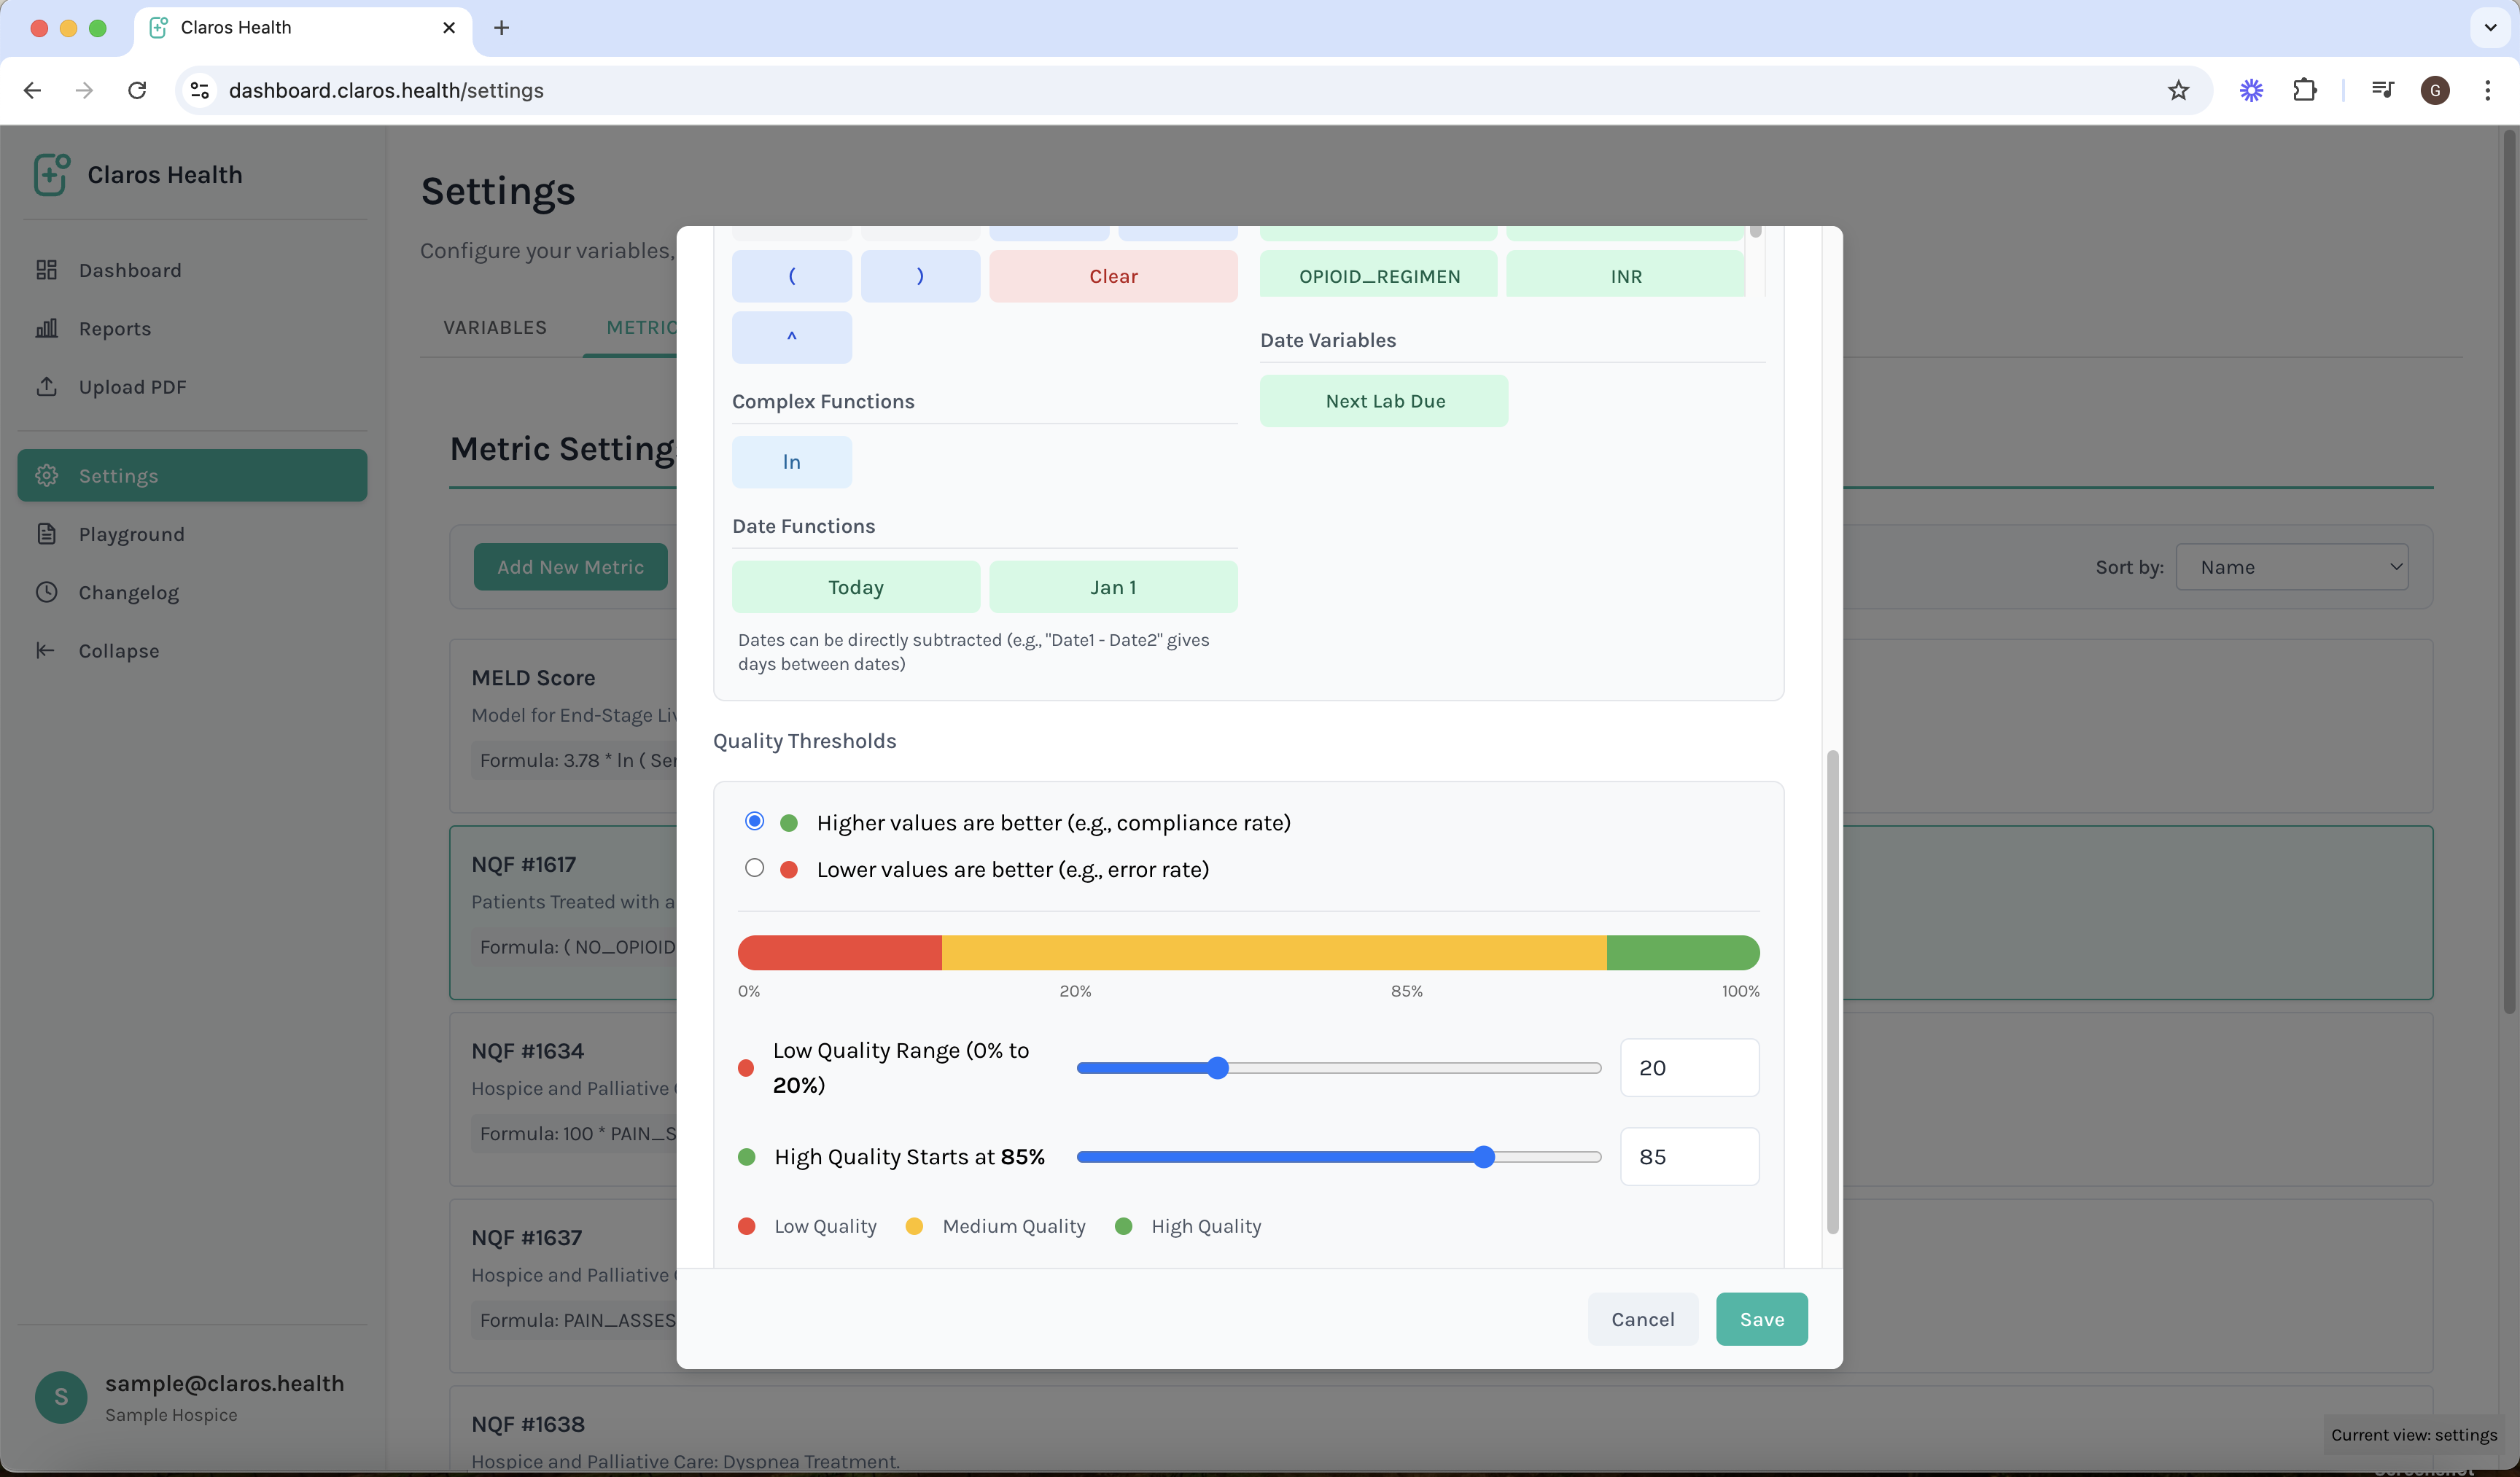
Task: Click the Dashboard grid icon in sidebar
Action: tap(46, 270)
